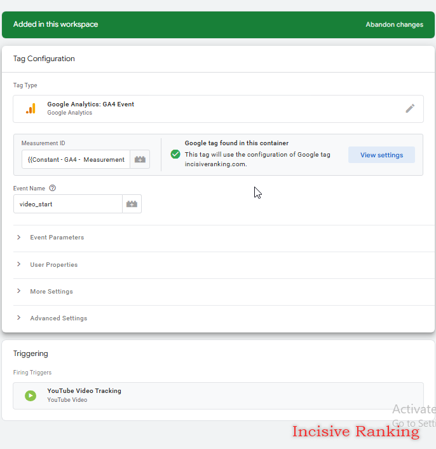Viewport: 436px width, 449px height.
Task: Expand the More Settings section
Action: (x=224, y=291)
